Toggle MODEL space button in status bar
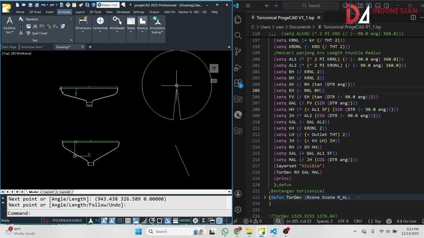This screenshot has width=424, height=238. point(185,220)
